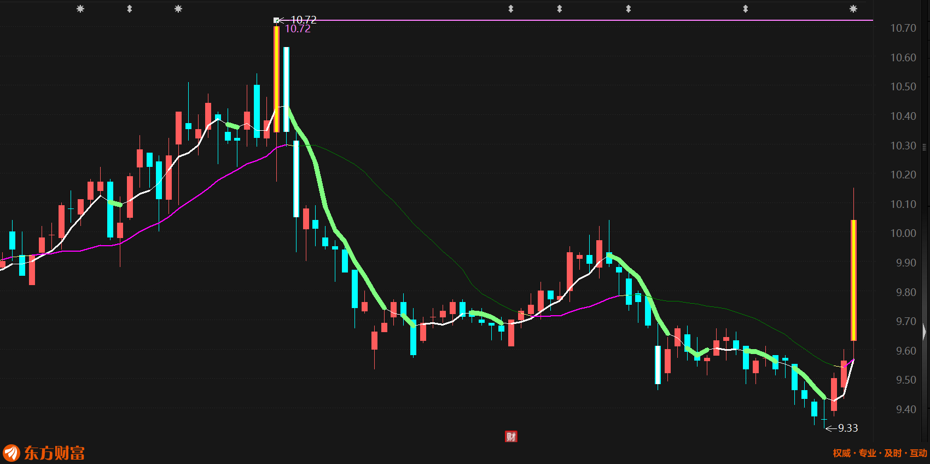Select the white 10.72 high price label
930x464 pixels.
(x=304, y=20)
